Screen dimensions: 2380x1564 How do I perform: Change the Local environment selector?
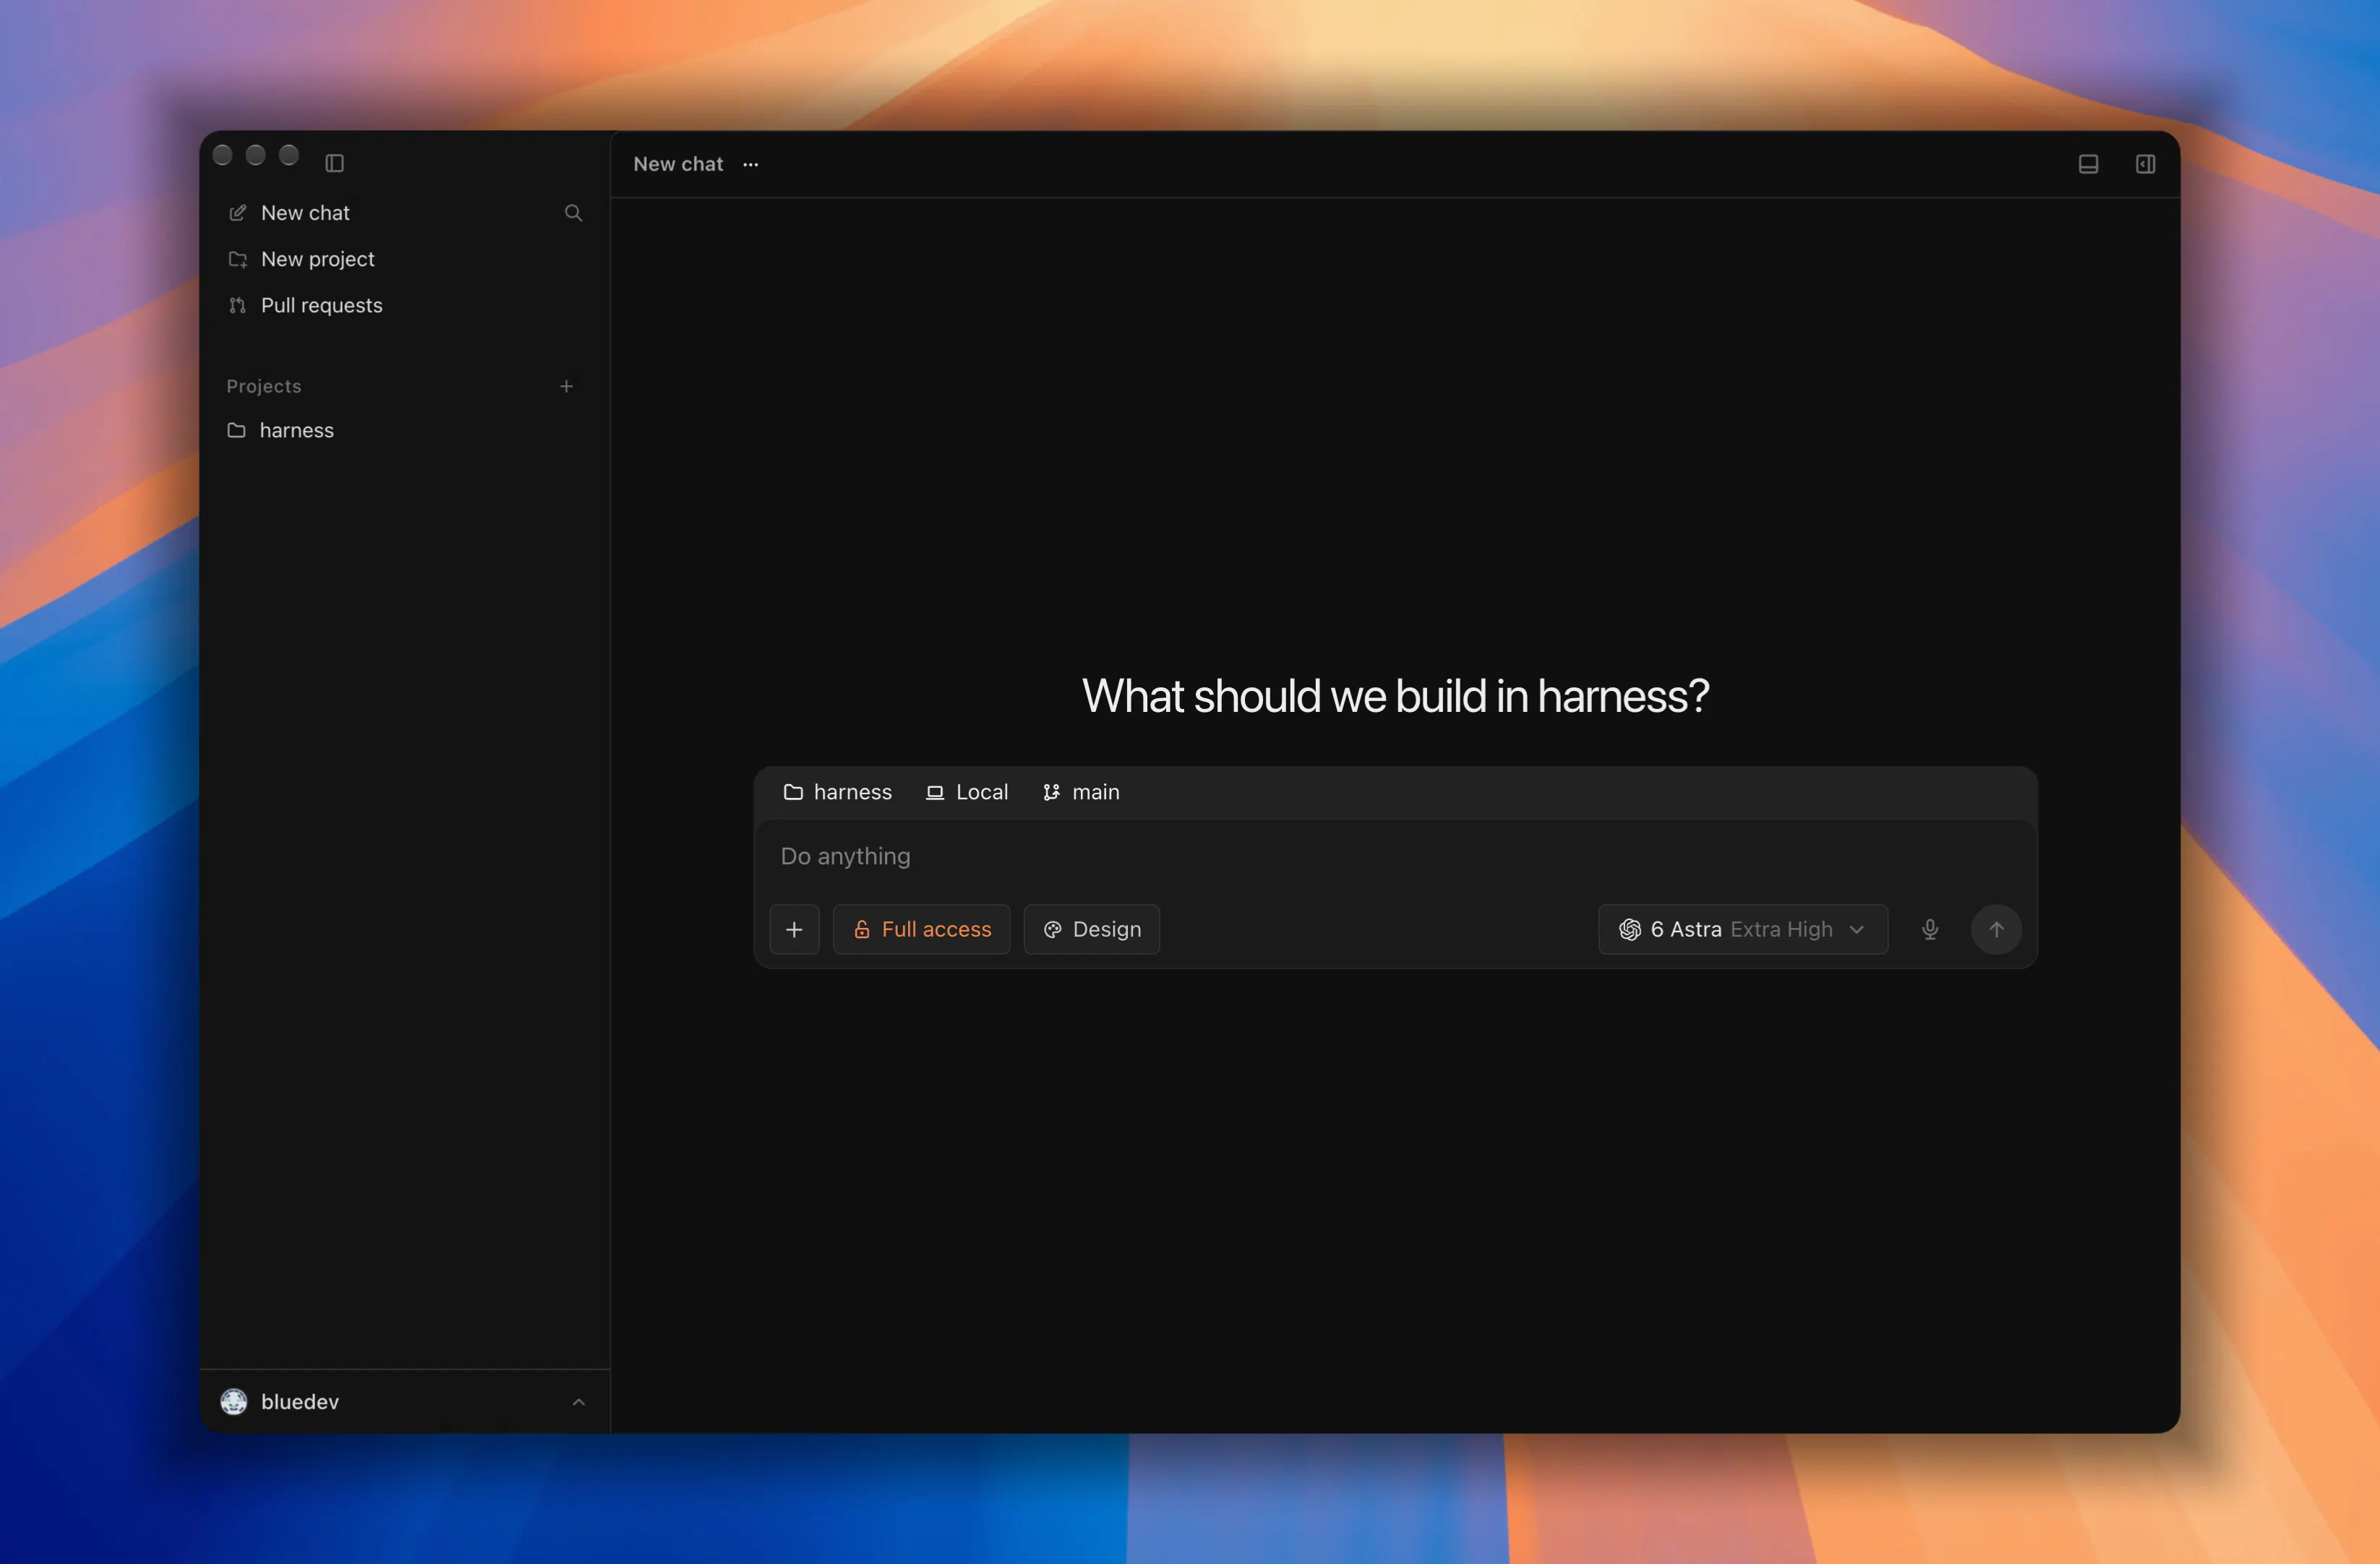click(966, 792)
